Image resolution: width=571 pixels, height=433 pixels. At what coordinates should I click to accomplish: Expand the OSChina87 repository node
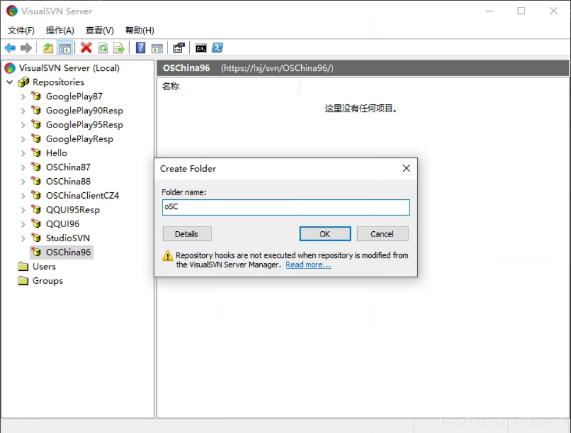(x=23, y=168)
